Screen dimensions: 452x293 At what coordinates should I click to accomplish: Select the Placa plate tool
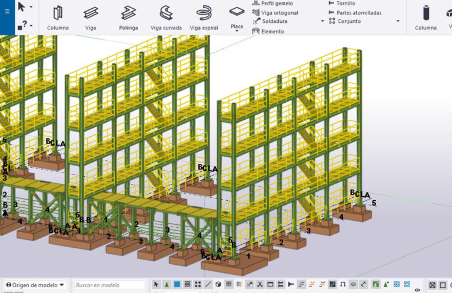click(237, 16)
